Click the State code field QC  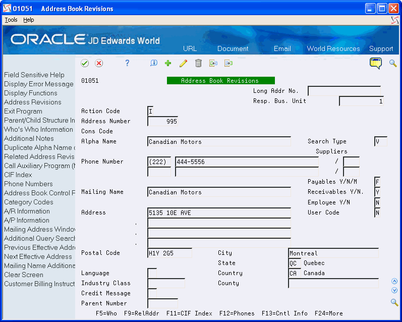(x=295, y=263)
